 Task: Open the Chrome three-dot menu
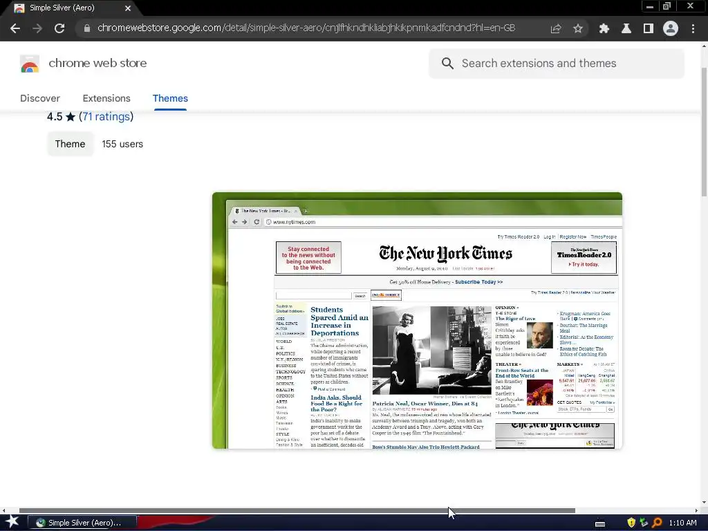[x=693, y=28]
